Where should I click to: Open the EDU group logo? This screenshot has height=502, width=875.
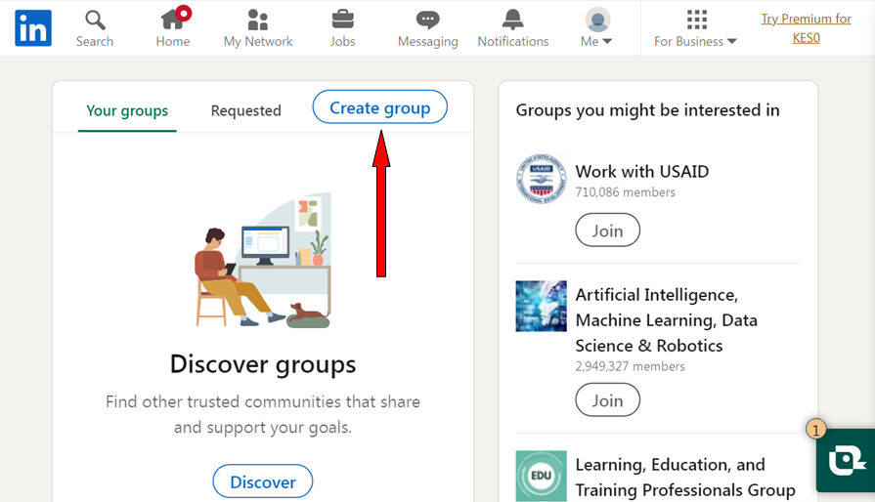[542, 476]
